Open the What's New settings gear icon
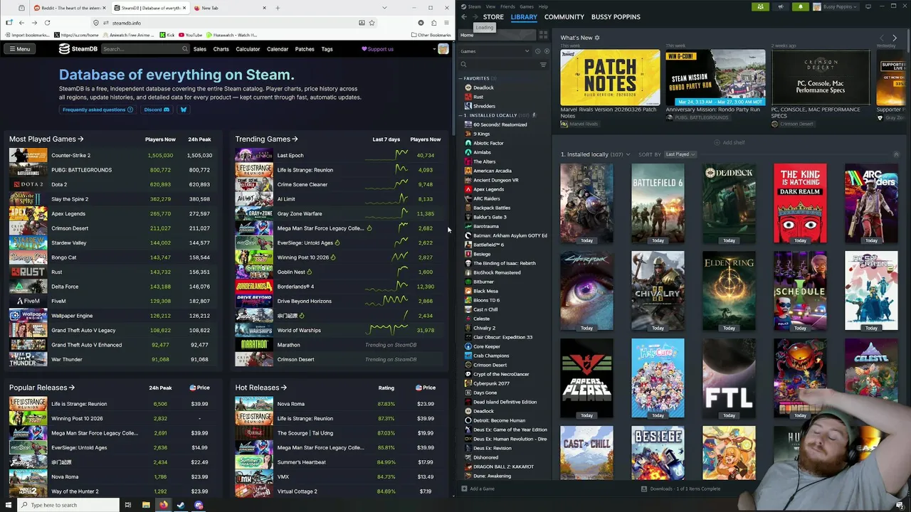 (x=597, y=38)
